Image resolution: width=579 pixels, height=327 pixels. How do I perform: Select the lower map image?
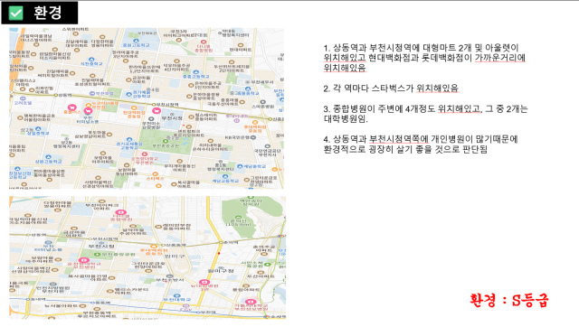[147, 257]
